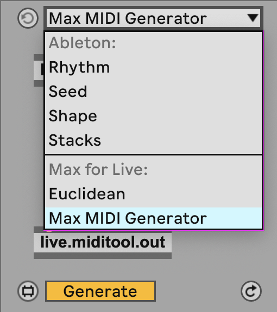Select the live.miditool.out object box

(x=103, y=242)
